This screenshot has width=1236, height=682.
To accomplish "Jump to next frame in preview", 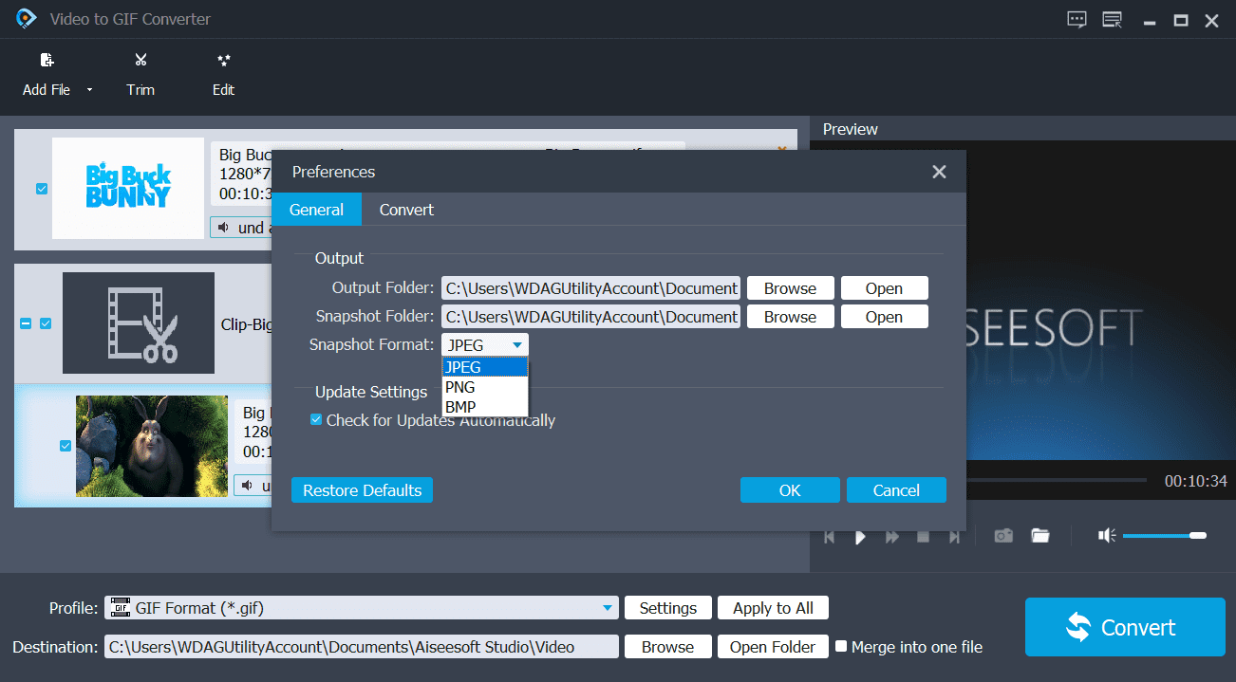I will click(954, 537).
